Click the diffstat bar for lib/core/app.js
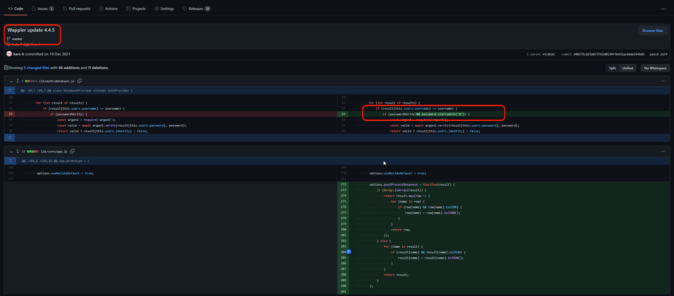Image resolution: width=674 pixels, height=296 pixels. 33,151
